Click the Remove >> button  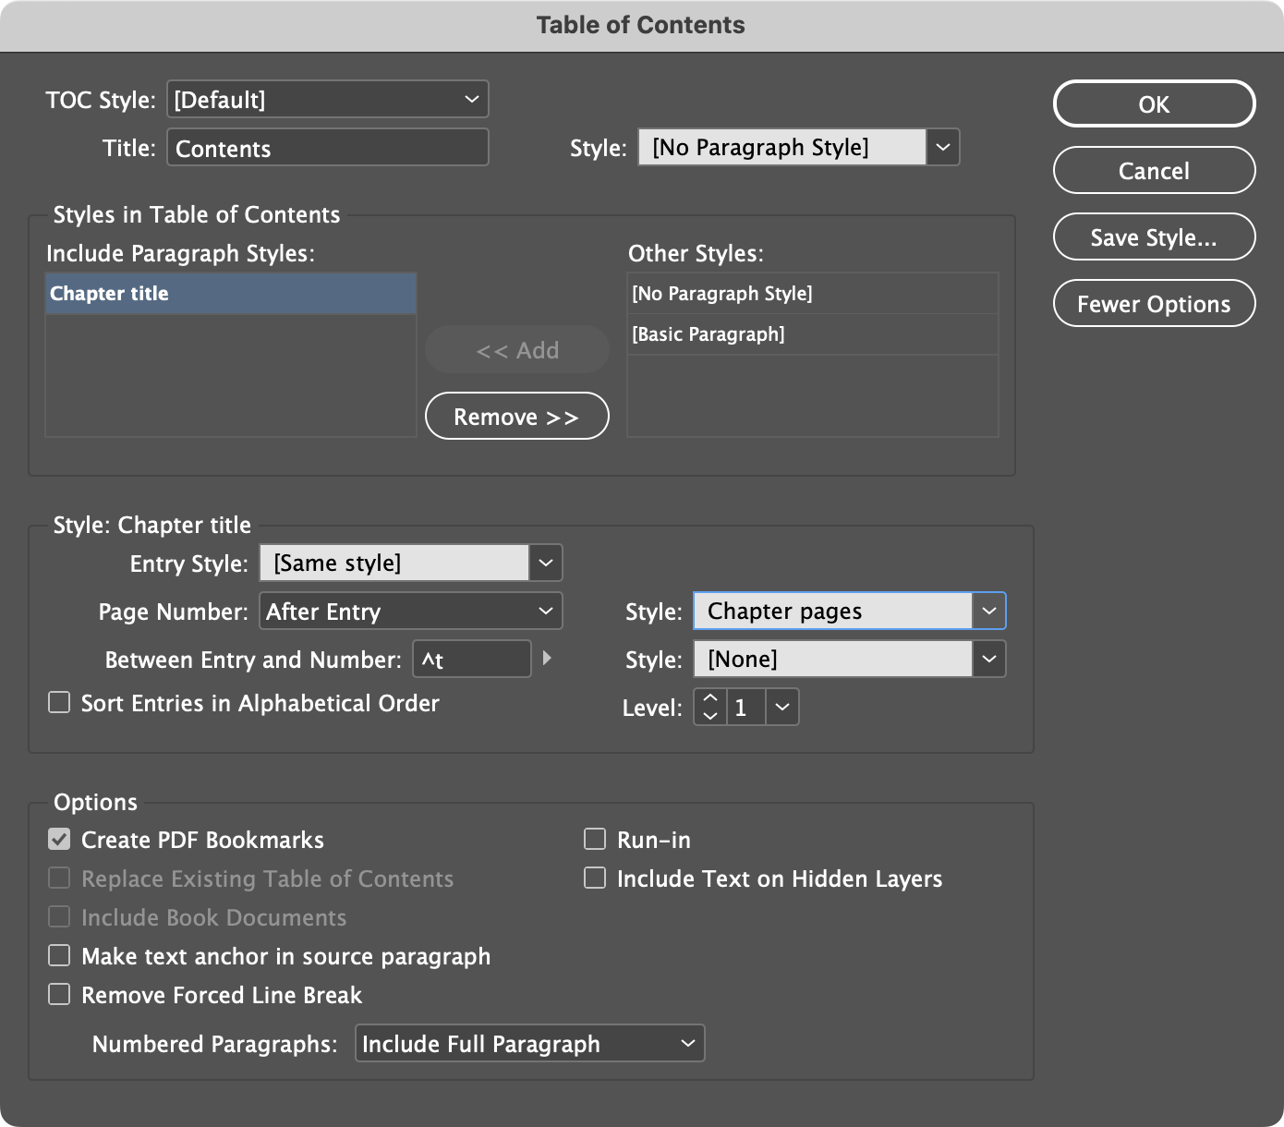point(516,416)
